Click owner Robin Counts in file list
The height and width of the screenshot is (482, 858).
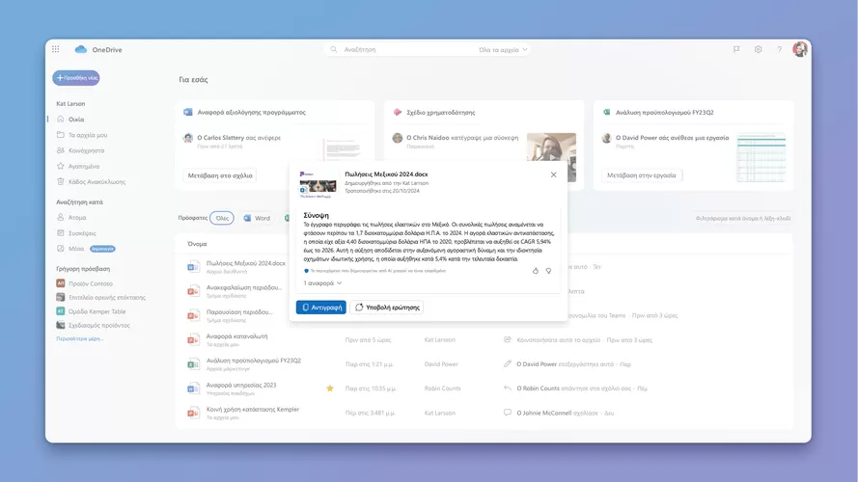pyautogui.click(x=442, y=388)
